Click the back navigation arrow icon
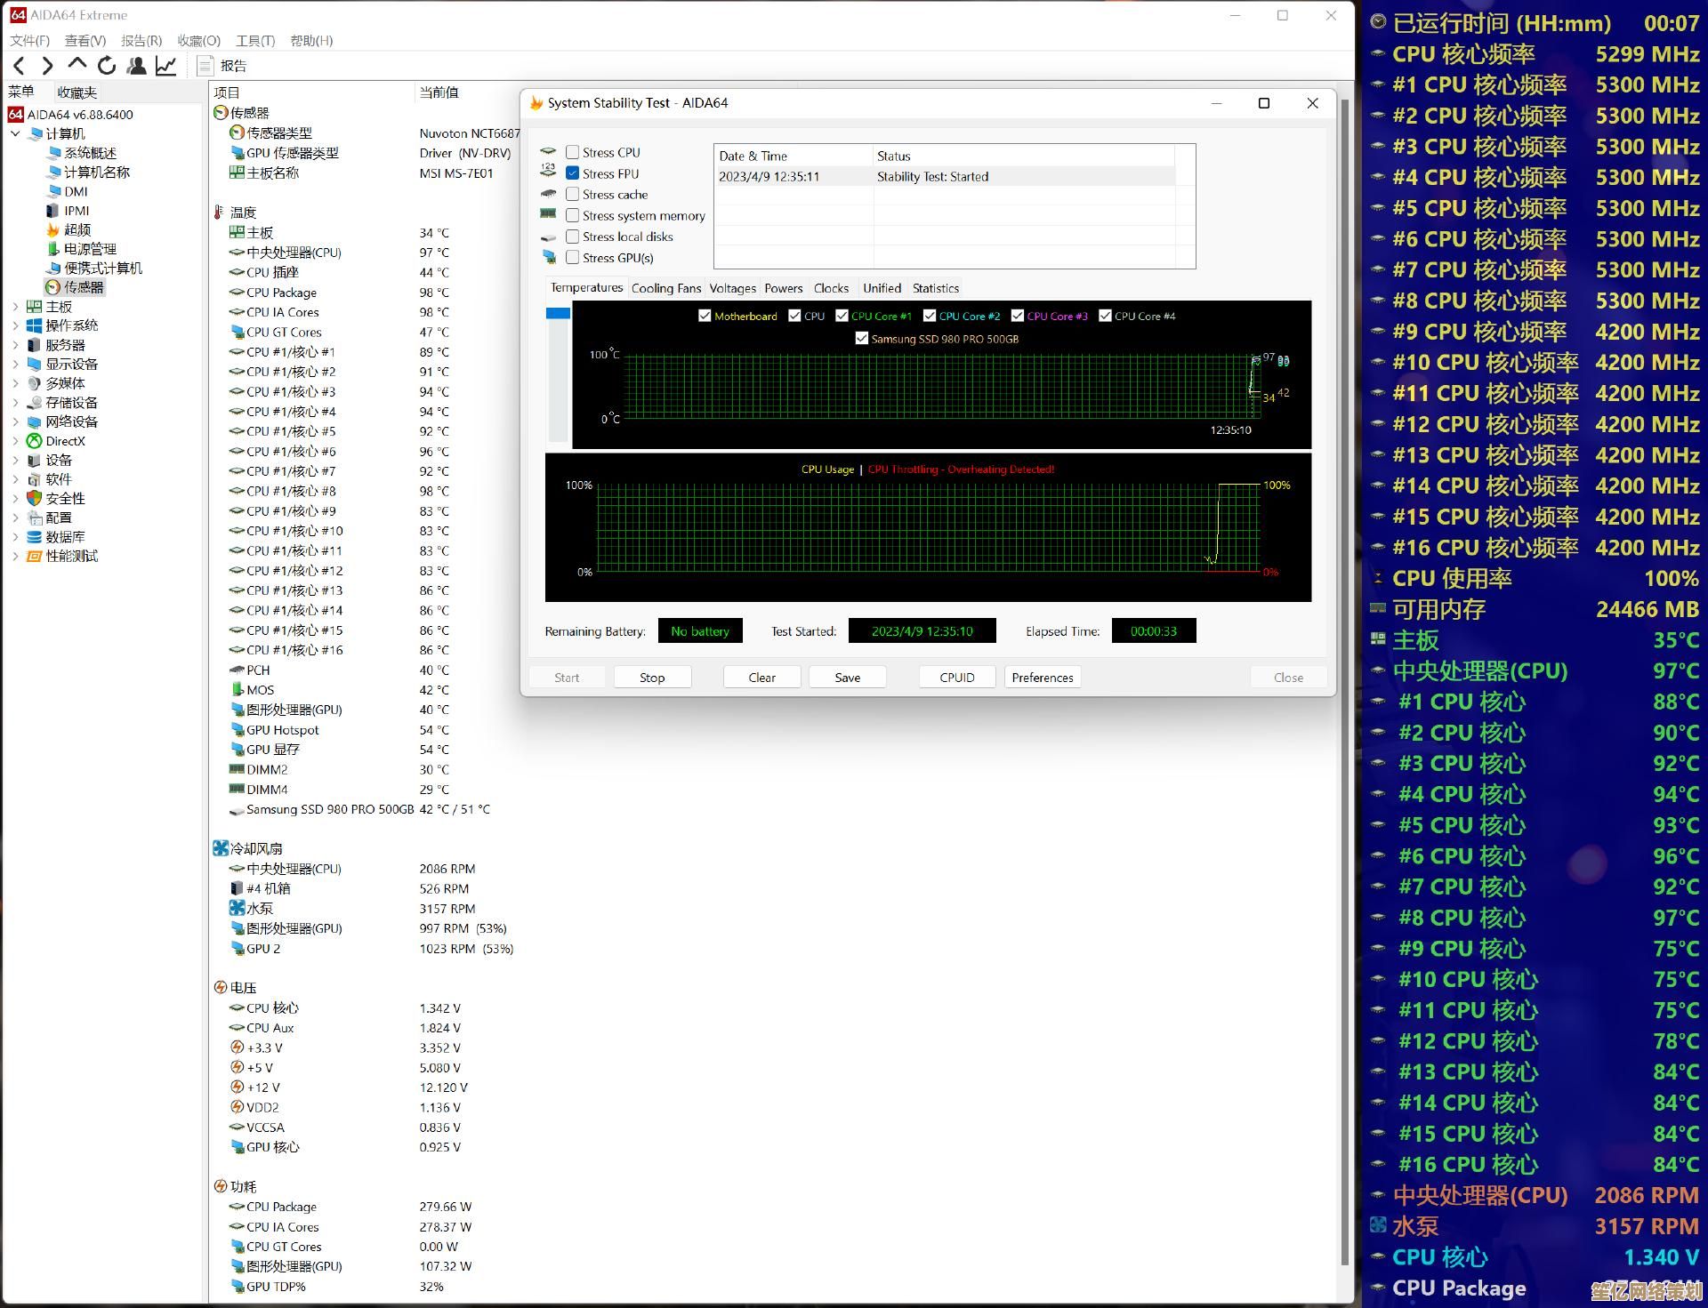This screenshot has width=1708, height=1308. click(20, 66)
